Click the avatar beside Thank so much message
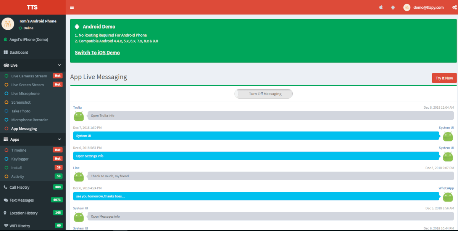Image resolution: width=458 pixels, height=231 pixels. click(79, 176)
